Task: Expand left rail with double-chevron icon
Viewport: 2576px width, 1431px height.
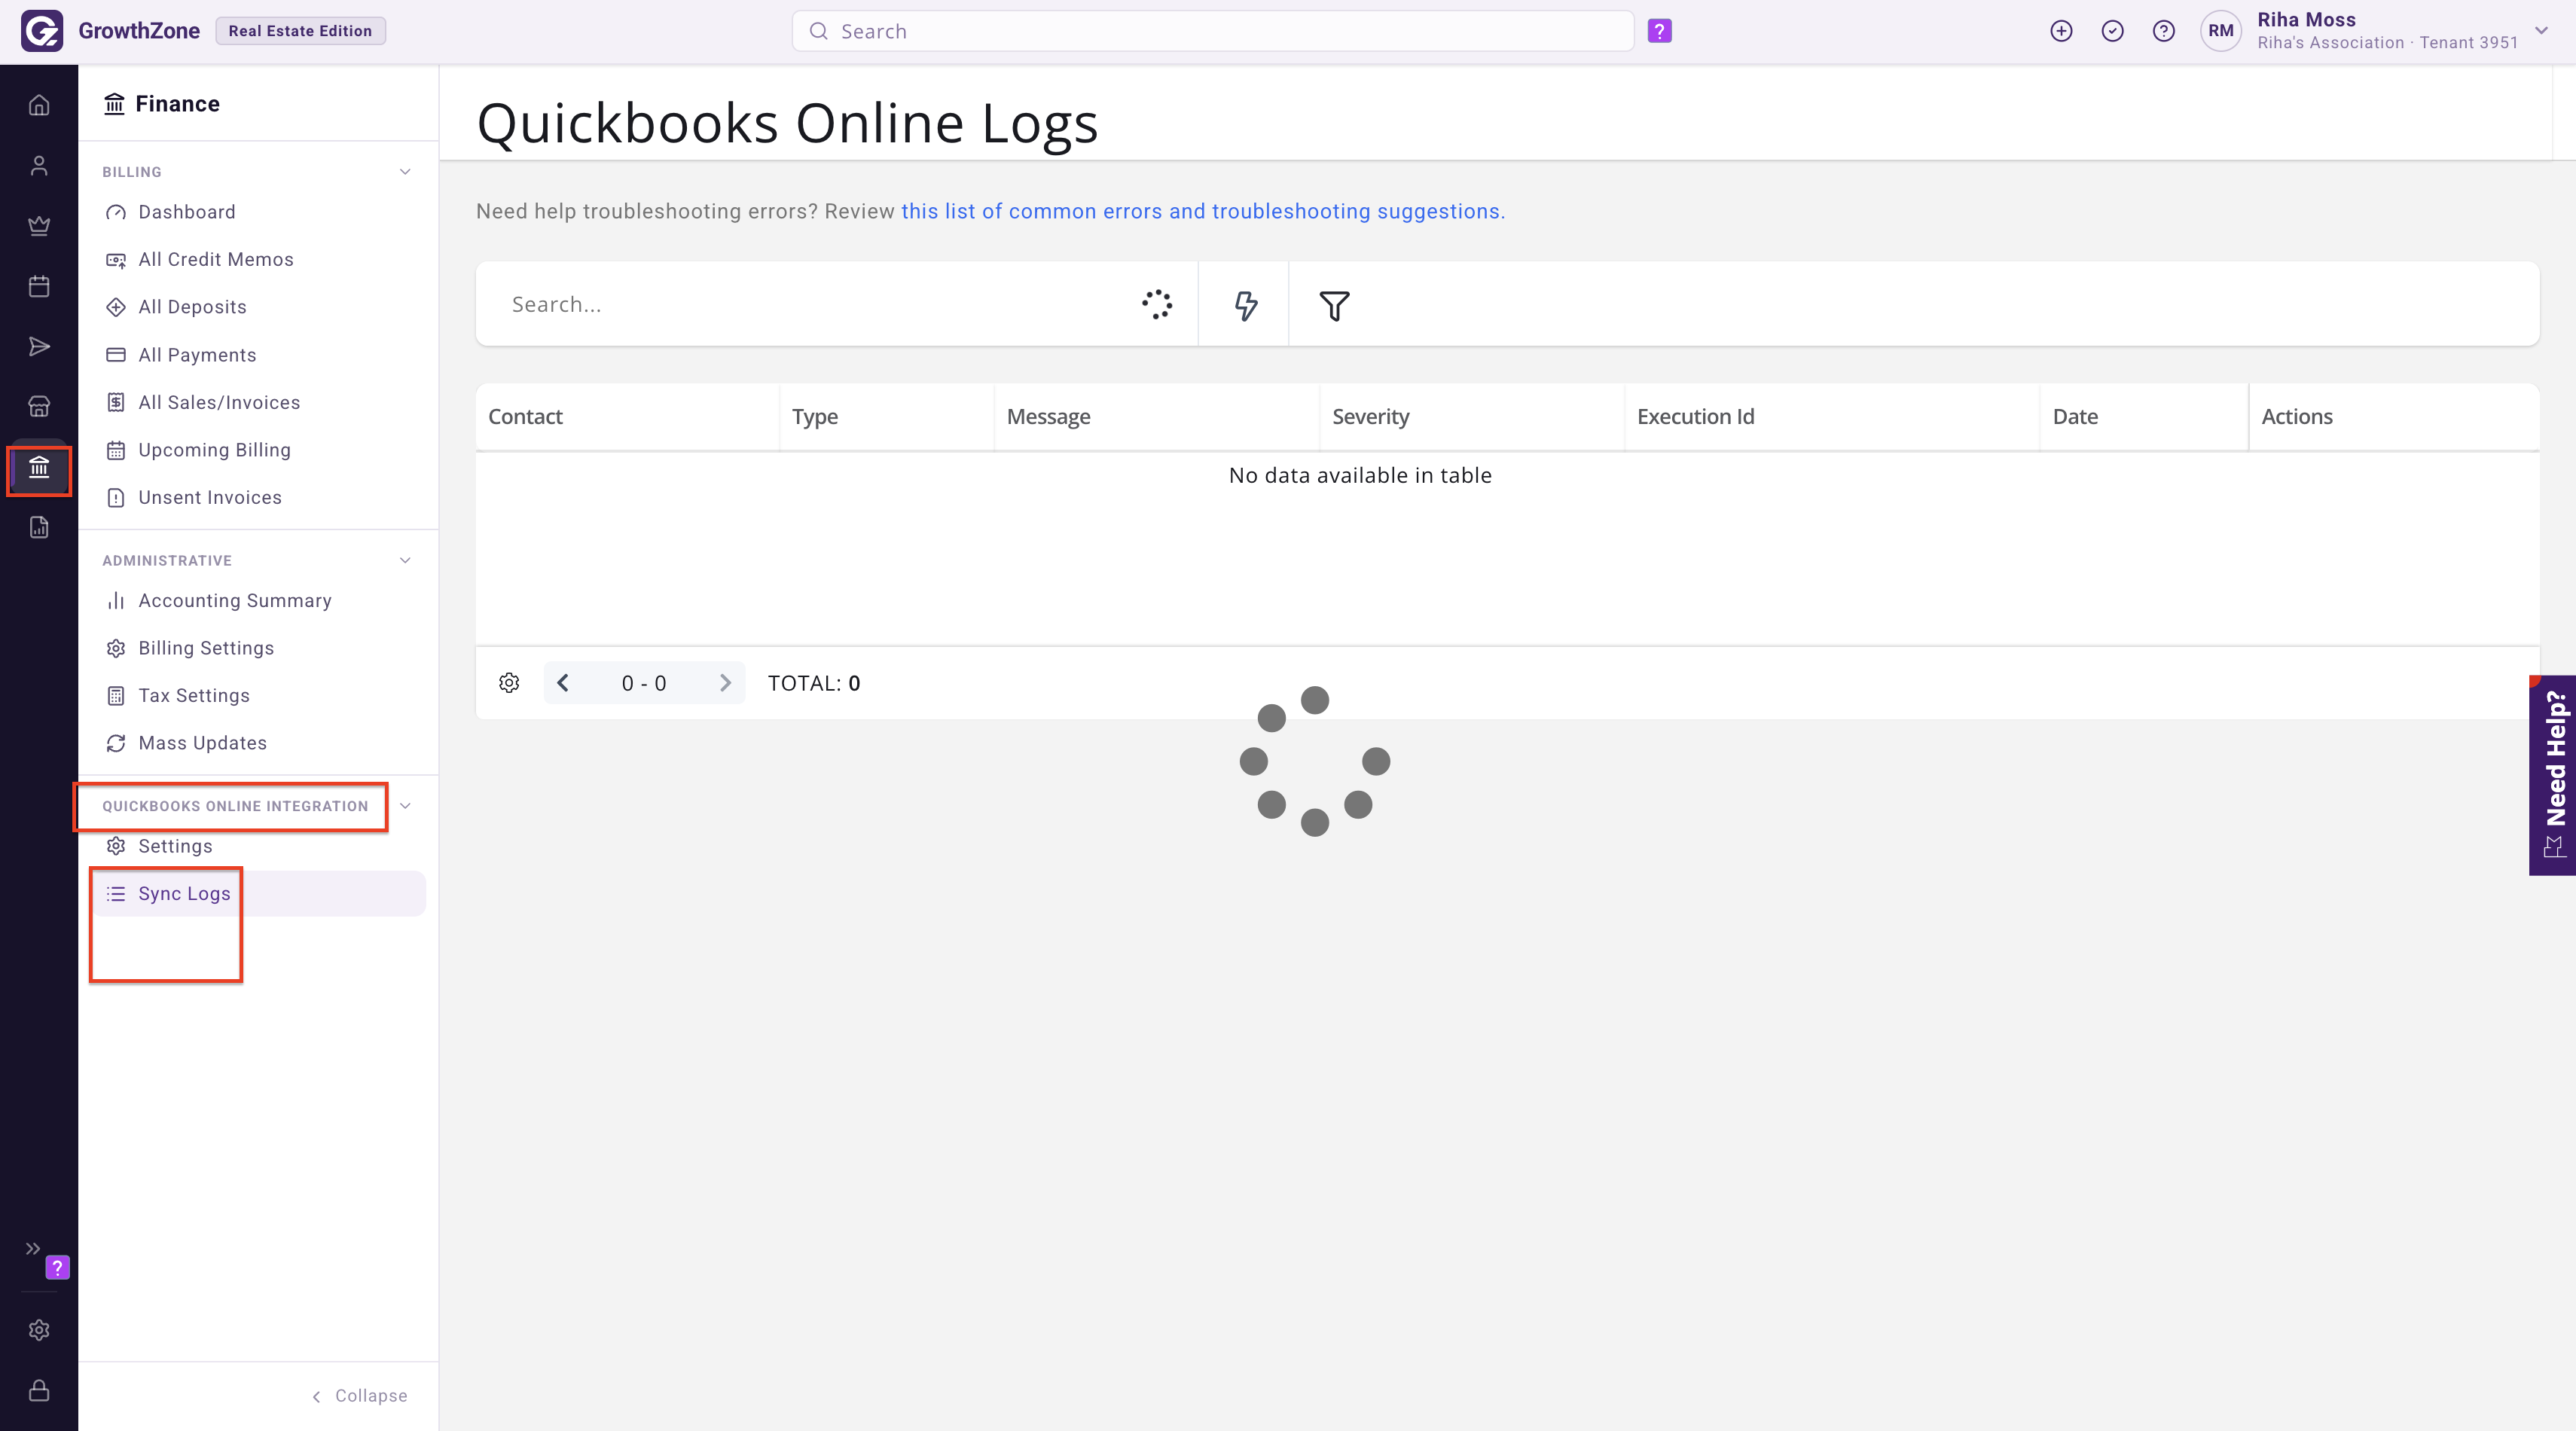Action: (32, 1248)
